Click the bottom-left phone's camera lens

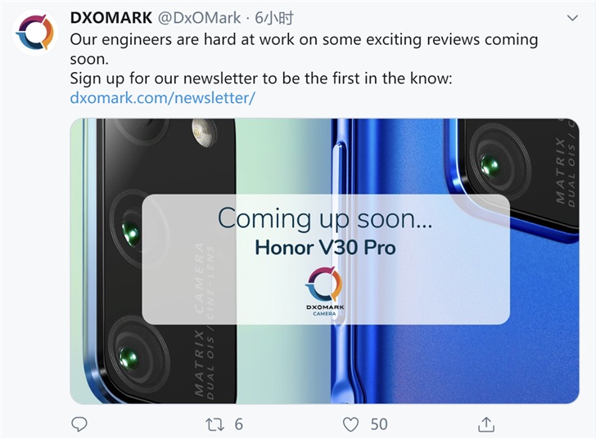(127, 357)
